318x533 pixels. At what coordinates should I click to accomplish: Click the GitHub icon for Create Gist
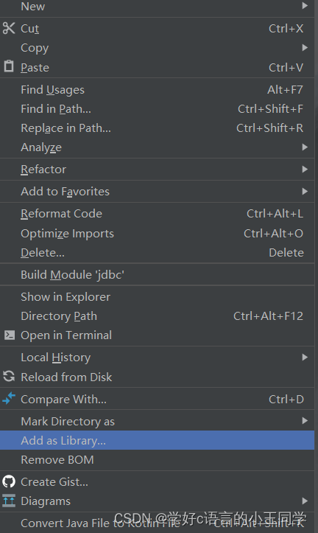(x=9, y=481)
